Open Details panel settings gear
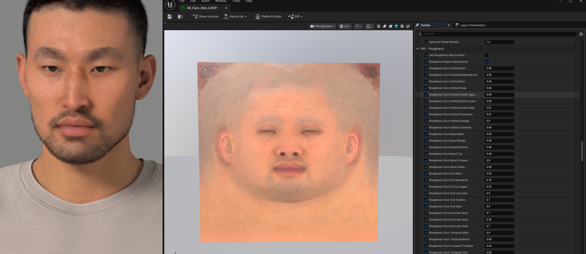586x254 pixels. click(x=581, y=34)
